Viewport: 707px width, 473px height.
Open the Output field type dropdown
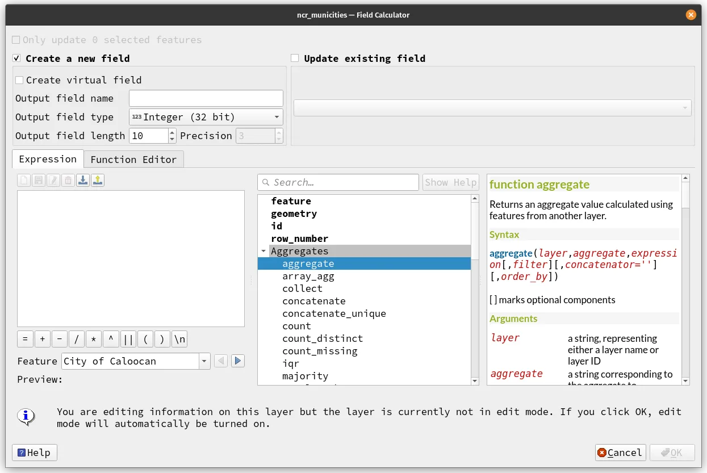(276, 117)
